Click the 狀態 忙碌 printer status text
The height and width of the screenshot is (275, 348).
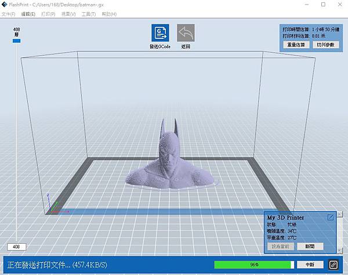[281, 225]
